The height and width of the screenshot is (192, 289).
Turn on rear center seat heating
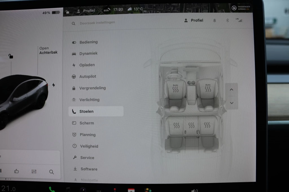pos(192,125)
